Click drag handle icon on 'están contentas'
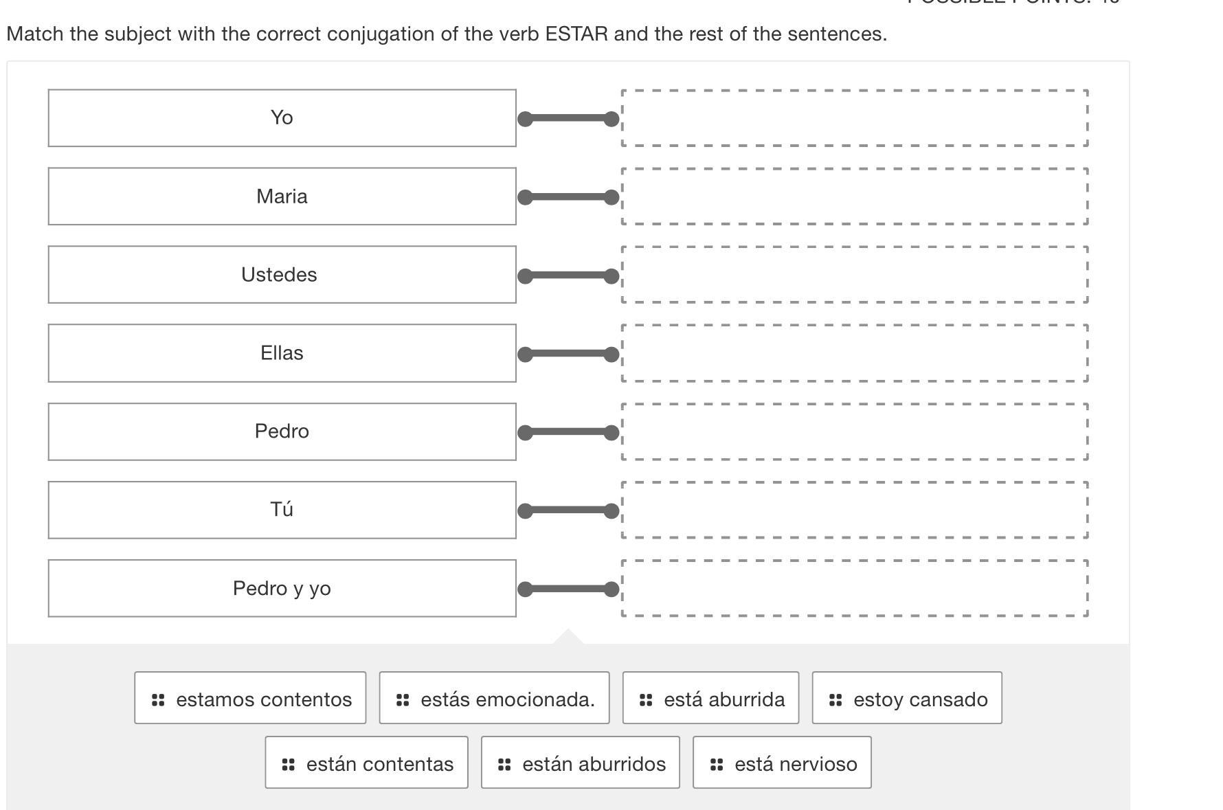Image resolution: width=1223 pixels, height=810 pixels. pyautogui.click(x=289, y=764)
